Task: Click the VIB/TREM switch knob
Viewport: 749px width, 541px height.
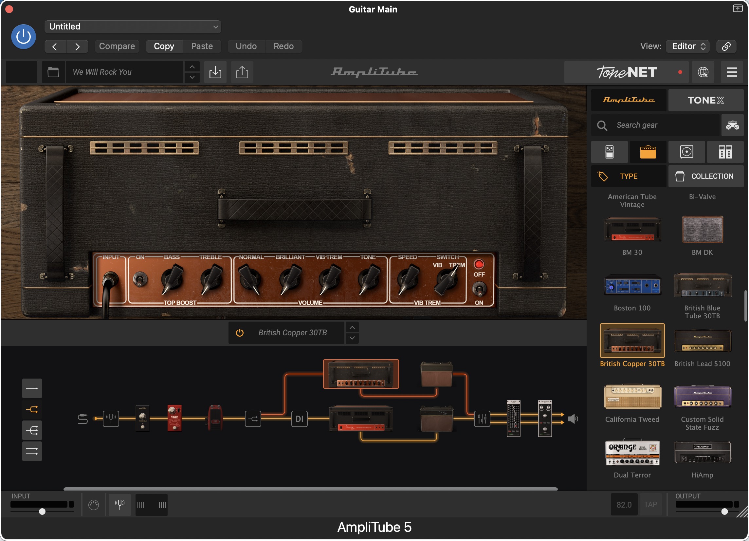Action: [x=447, y=280]
